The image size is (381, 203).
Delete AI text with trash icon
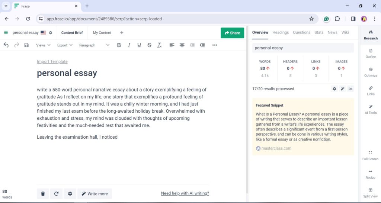[43, 194]
